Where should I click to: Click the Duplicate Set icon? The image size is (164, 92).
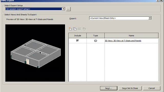(x=75, y=29)
